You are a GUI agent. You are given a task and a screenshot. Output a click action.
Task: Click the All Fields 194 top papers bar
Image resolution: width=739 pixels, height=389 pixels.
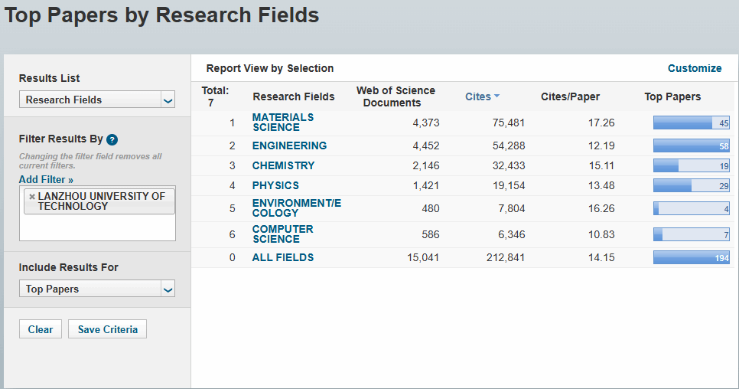point(692,257)
